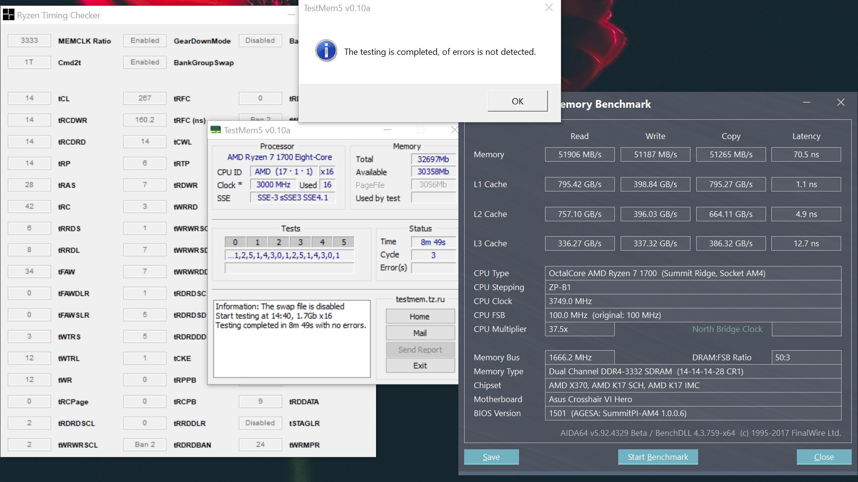This screenshot has width=858, height=482.
Task: Minimize the AIDA64 Memory Benchmark window
Action: coord(806,102)
